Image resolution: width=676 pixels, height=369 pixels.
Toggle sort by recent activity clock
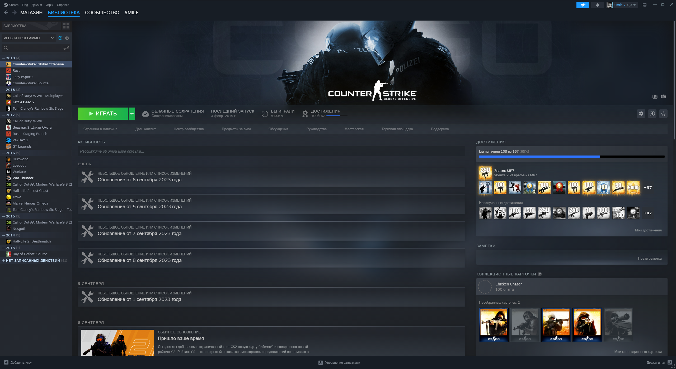click(60, 38)
